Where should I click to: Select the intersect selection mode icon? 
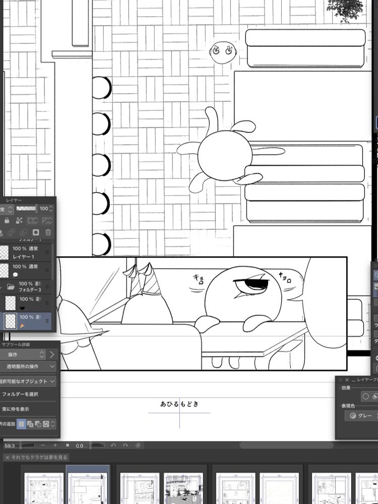coord(46,424)
